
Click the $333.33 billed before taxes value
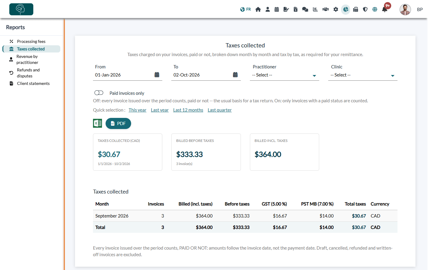[x=190, y=154]
